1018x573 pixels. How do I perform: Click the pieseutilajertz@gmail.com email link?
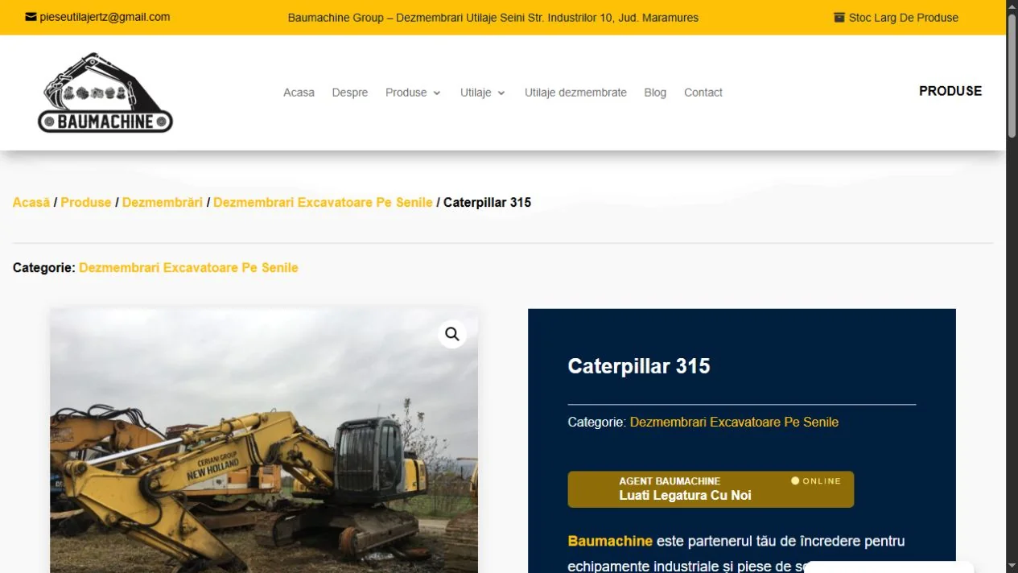(x=105, y=17)
